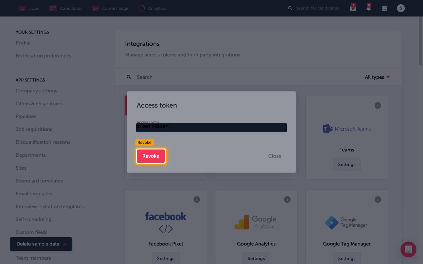Open the tasks icon with badge 2
The height and width of the screenshot is (264, 423).
(353, 8)
